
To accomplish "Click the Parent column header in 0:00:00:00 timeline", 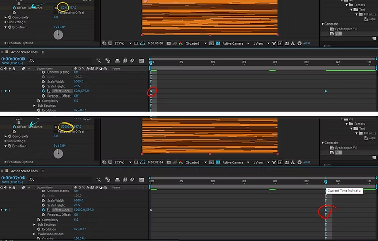I will (x=116, y=69).
